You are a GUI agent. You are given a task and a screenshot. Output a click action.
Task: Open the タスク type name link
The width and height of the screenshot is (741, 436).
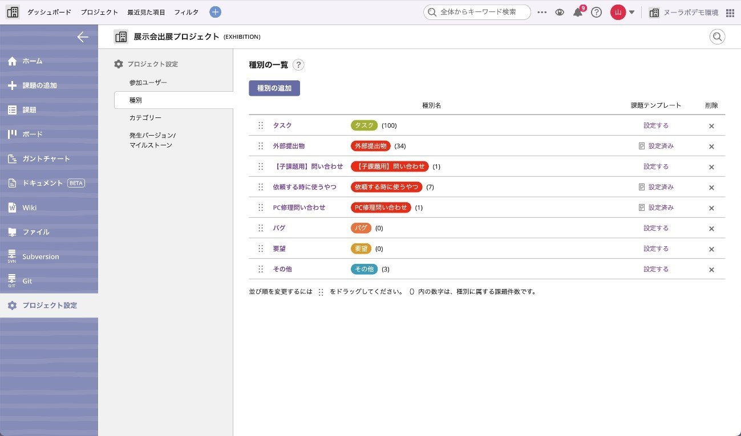(282, 125)
